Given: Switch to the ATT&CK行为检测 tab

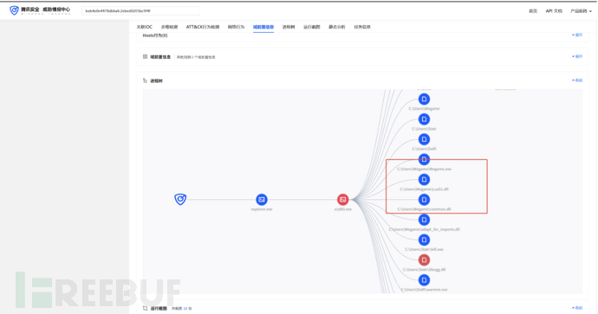Looking at the screenshot, I should [203, 27].
